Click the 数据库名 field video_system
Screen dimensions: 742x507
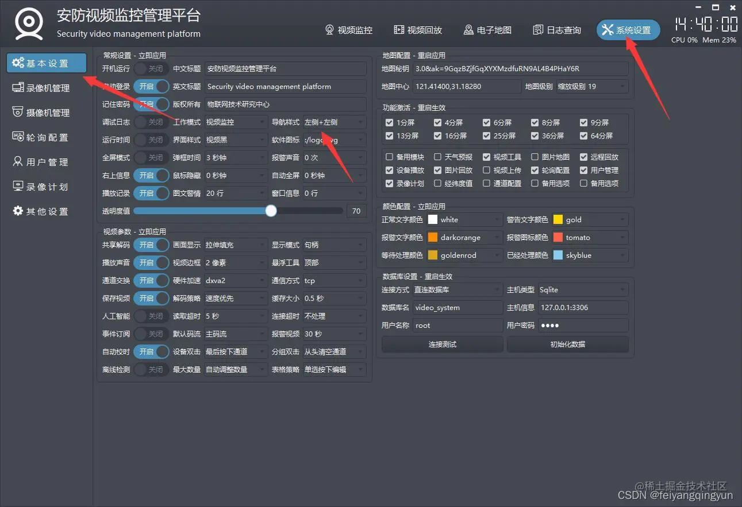coord(457,307)
